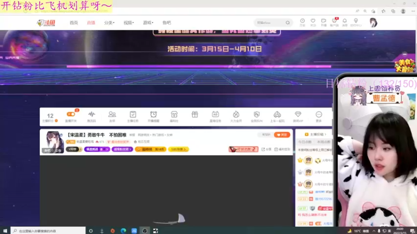Expand the 分类 dropdown menu

click(x=109, y=23)
